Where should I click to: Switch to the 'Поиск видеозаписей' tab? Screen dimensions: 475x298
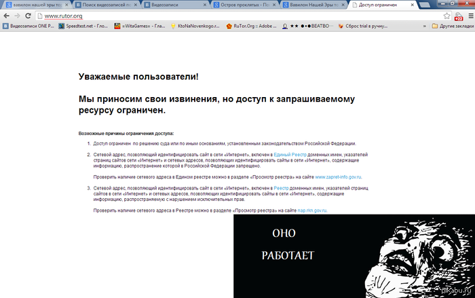[x=107, y=5]
